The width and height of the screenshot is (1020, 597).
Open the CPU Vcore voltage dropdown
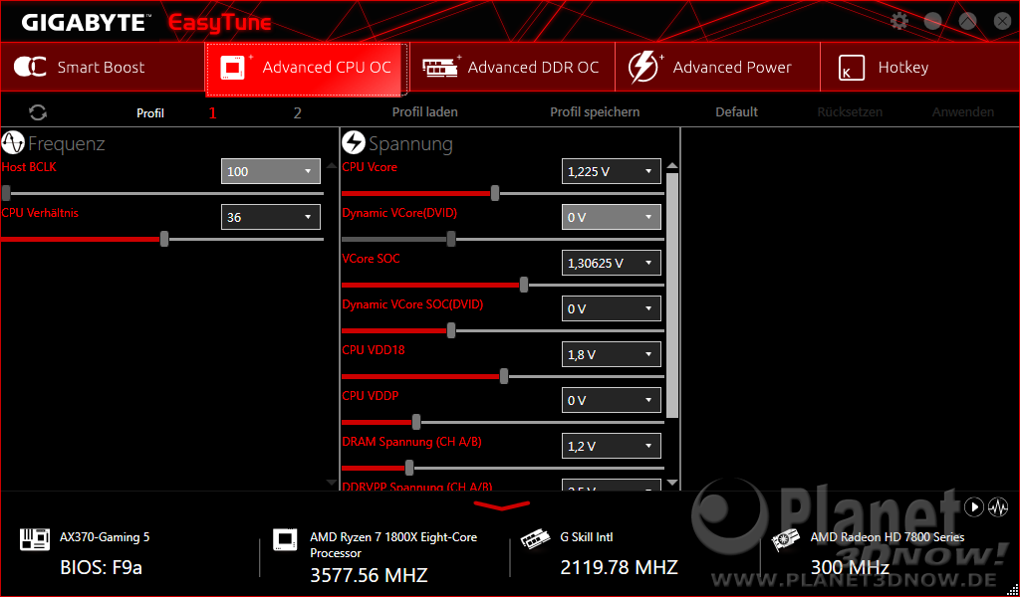coord(612,171)
